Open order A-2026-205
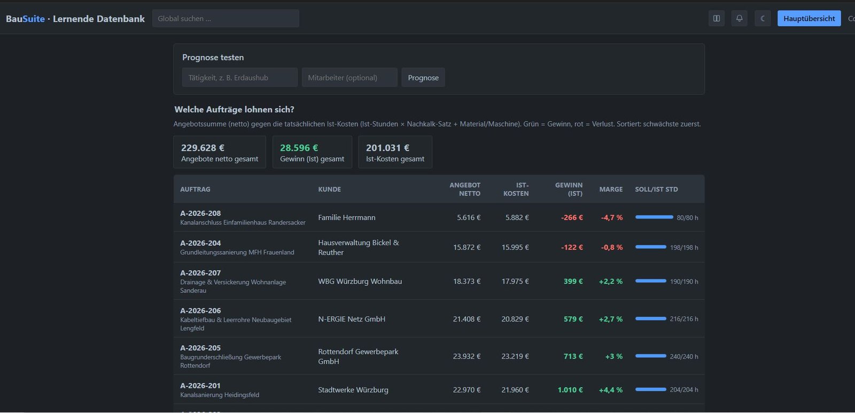The width and height of the screenshot is (855, 413). [x=200, y=348]
